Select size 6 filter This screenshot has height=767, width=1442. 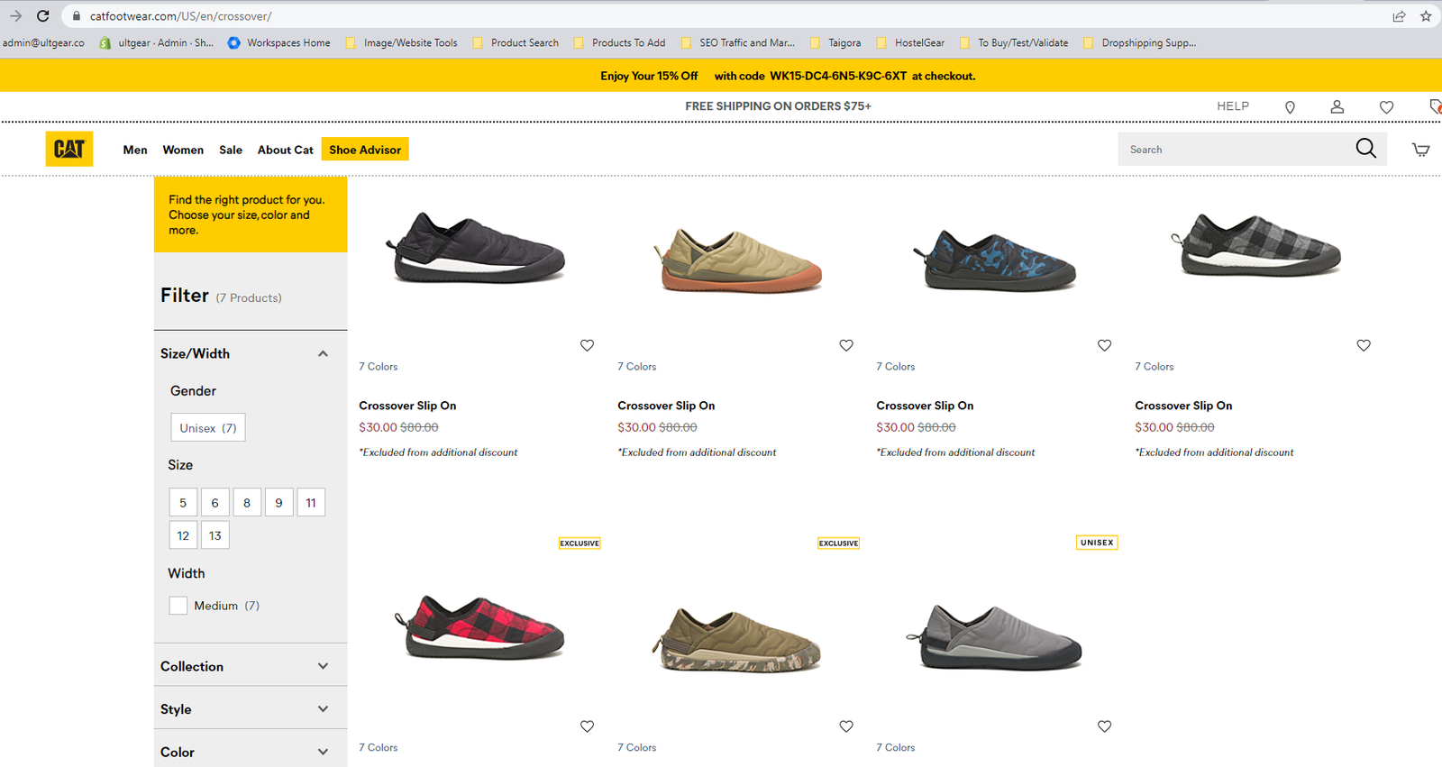pos(214,503)
